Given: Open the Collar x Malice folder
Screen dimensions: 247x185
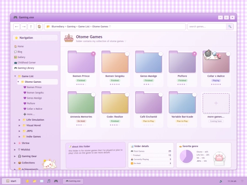Looking at the screenshot, I should (216, 63).
